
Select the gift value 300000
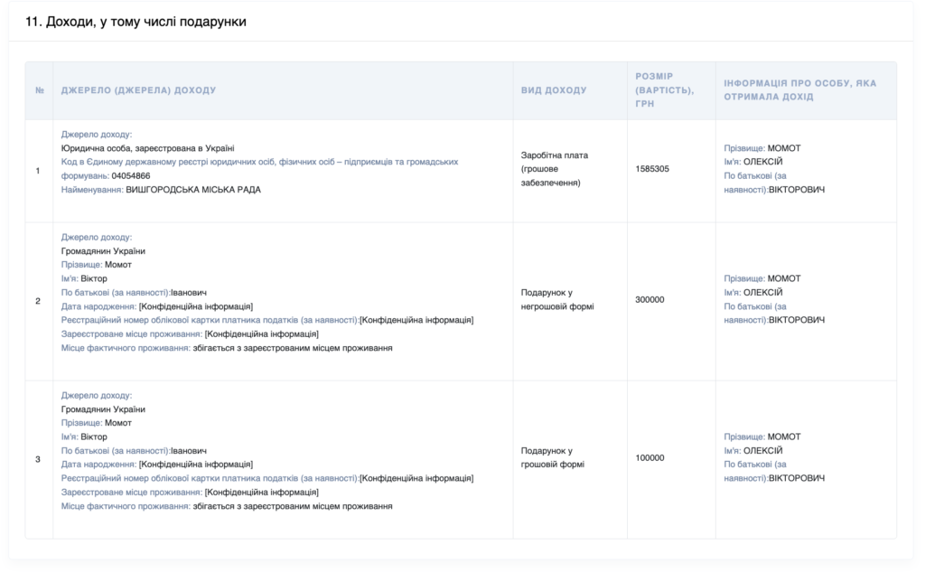pos(649,299)
